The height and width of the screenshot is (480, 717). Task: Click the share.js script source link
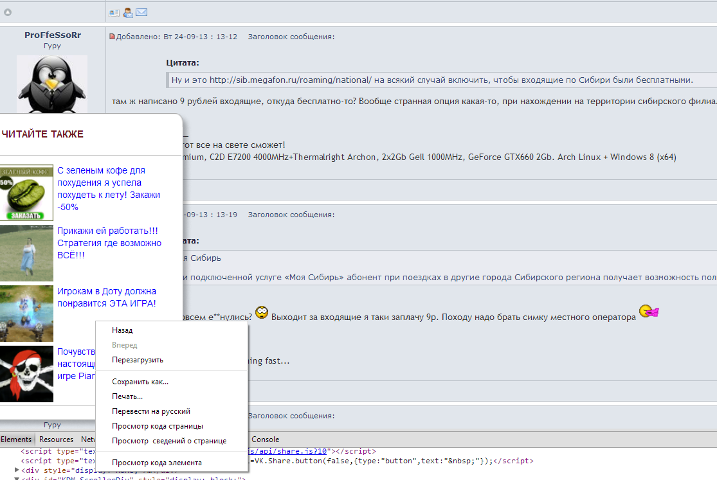287,451
